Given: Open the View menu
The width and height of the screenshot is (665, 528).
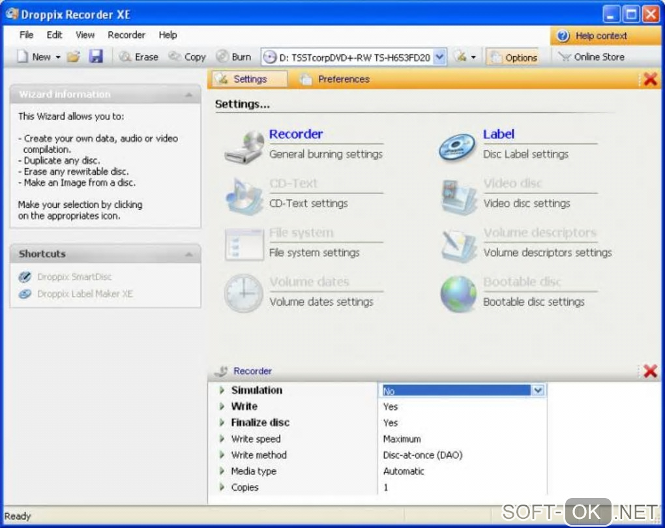Looking at the screenshot, I should tap(85, 35).
